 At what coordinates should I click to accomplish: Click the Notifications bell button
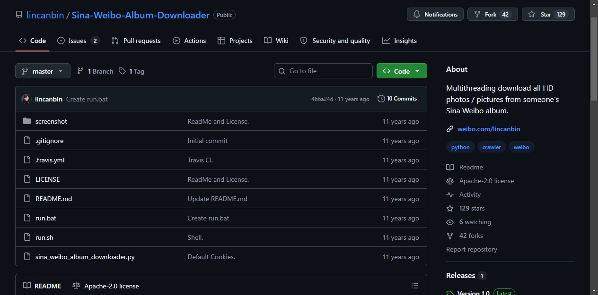pyautogui.click(x=435, y=14)
